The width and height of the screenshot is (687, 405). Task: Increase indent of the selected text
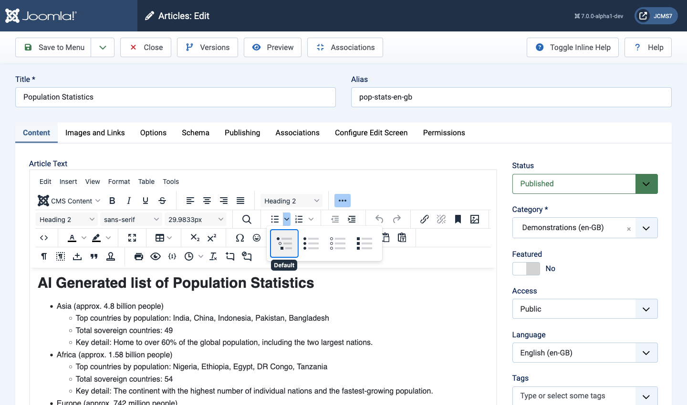[x=352, y=219]
